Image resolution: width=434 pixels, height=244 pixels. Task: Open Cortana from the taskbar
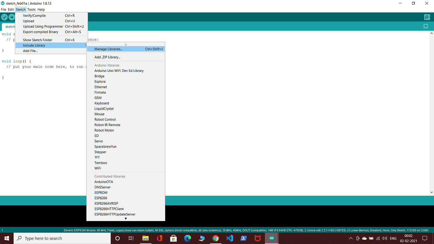117,238
